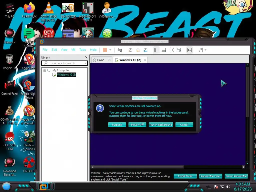
Task: Toggle the thumbnail bar view
Action: click(x=163, y=50)
